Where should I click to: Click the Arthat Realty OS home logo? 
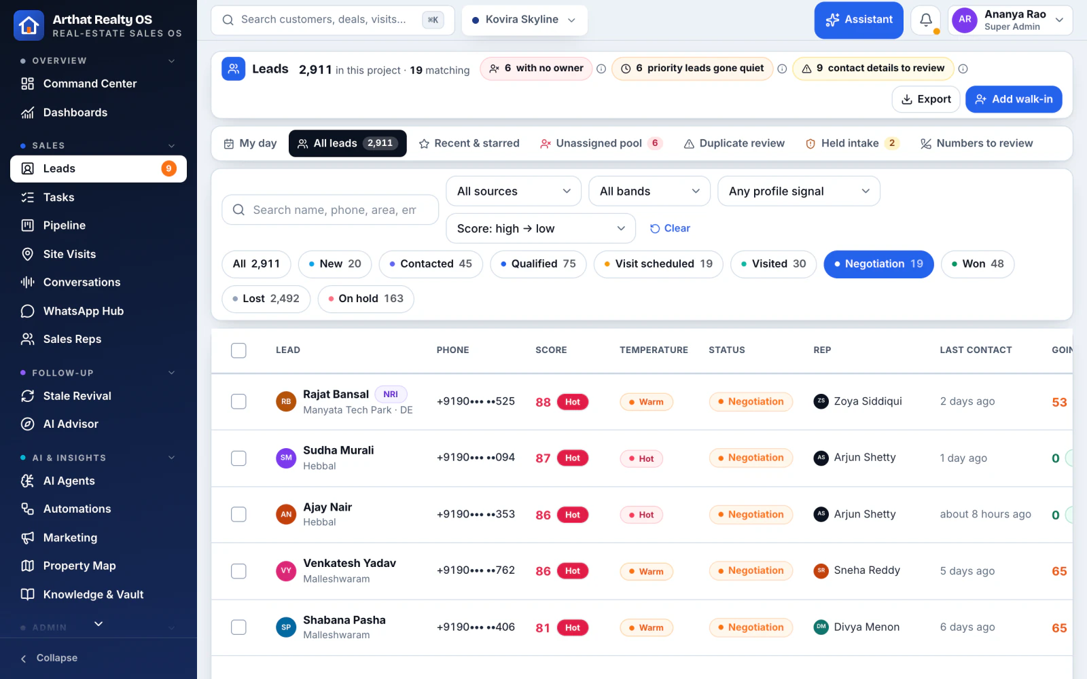coord(29,25)
